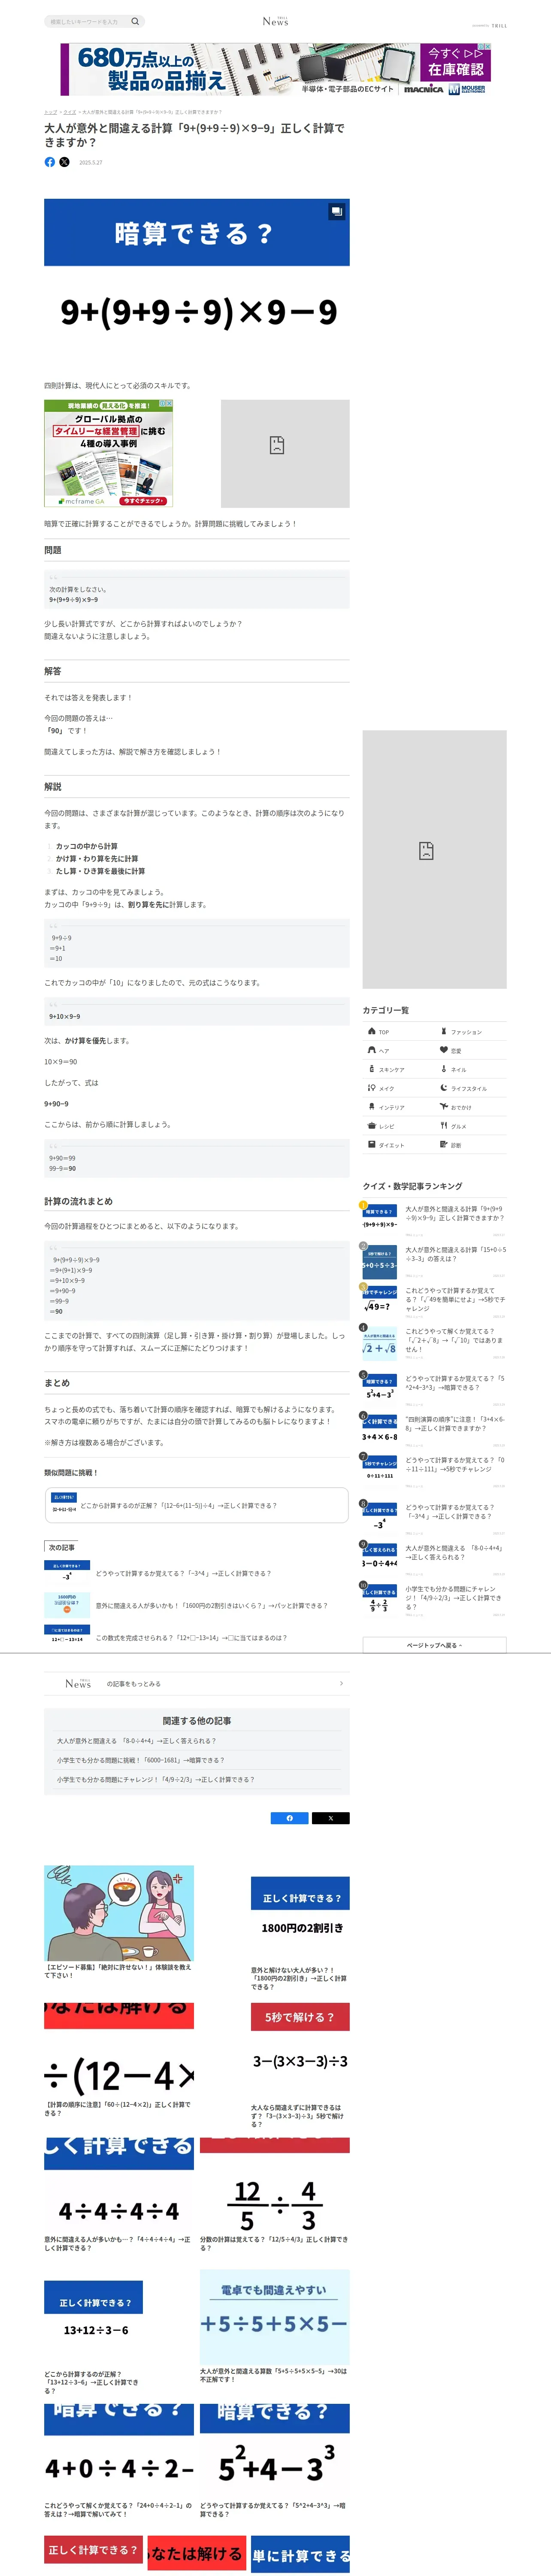Open the スキンケア bottle icon category
551x2576 pixels.
[x=372, y=1069]
